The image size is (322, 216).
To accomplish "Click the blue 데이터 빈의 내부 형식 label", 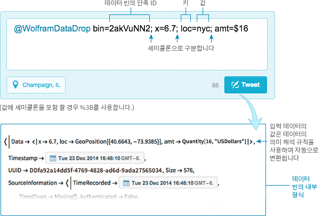I will pyautogui.click(x=304, y=187).
